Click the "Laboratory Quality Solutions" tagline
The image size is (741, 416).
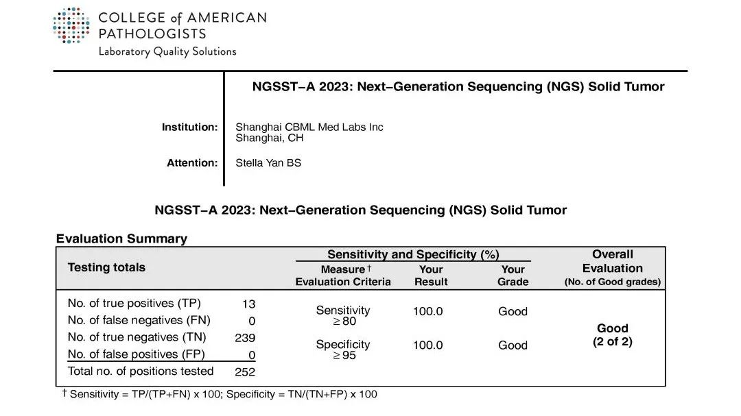pos(167,51)
